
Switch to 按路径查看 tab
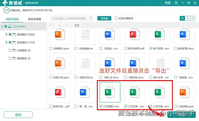click(12, 19)
